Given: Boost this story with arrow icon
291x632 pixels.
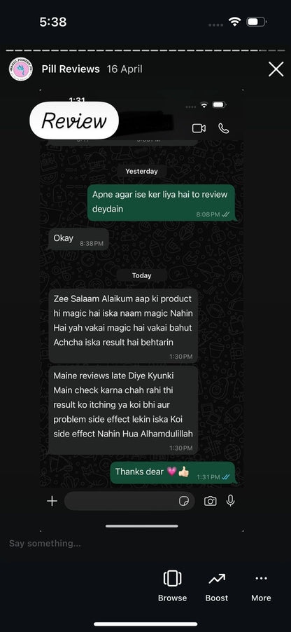Looking at the screenshot, I should (217, 586).
